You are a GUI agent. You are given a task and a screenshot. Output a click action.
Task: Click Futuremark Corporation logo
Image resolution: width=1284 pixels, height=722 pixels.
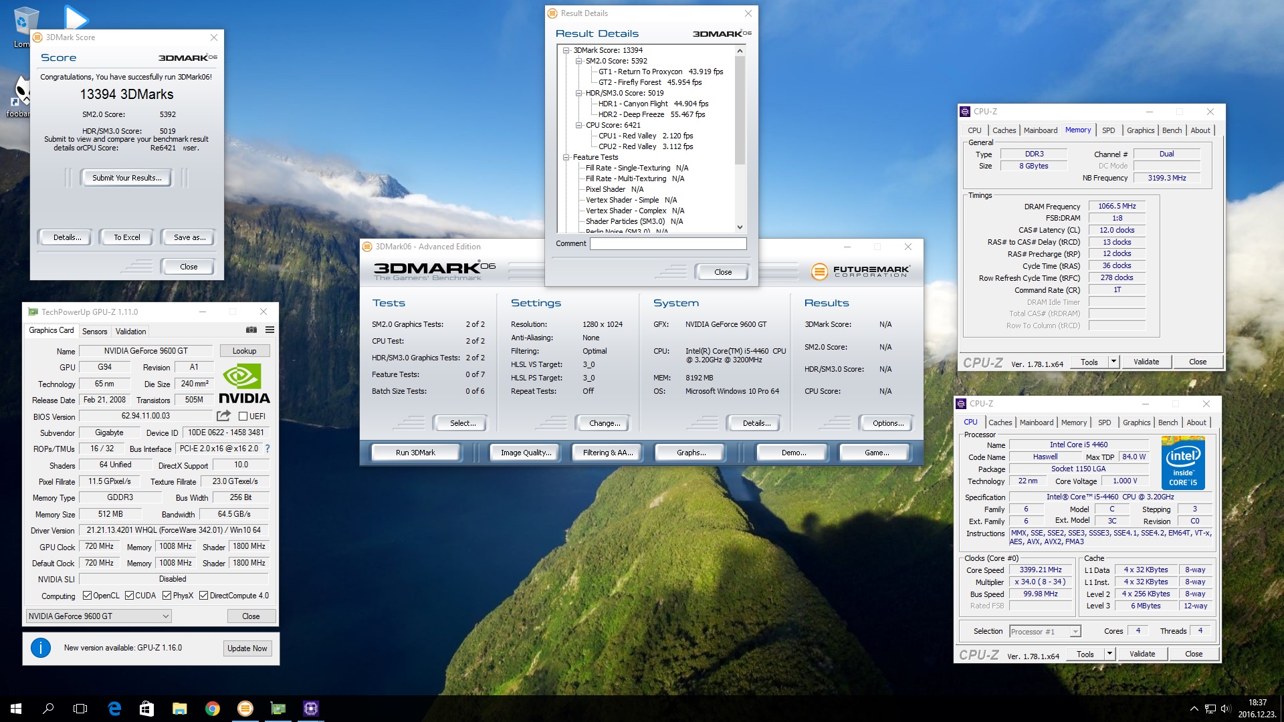(x=860, y=271)
